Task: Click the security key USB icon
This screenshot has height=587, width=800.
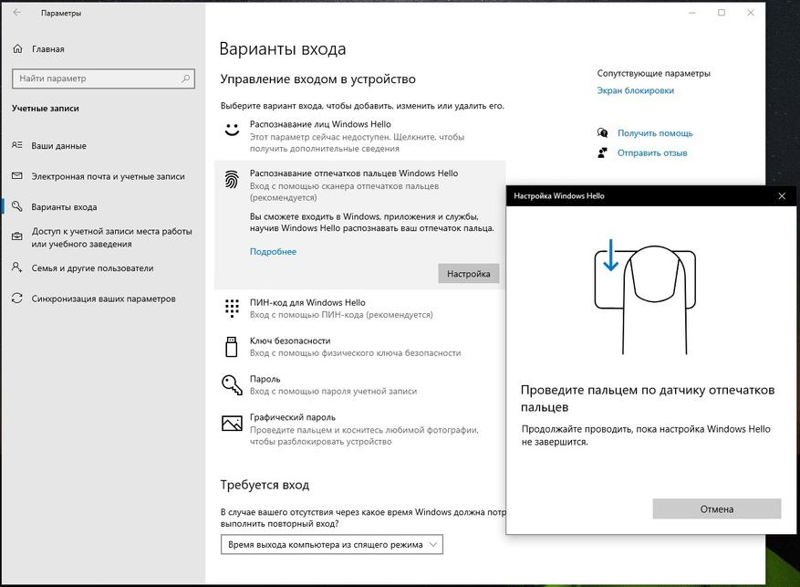Action: 232,346
